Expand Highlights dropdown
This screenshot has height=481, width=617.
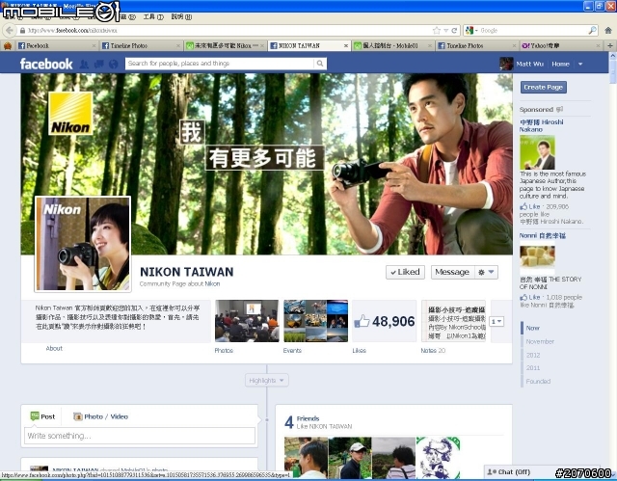pos(267,381)
